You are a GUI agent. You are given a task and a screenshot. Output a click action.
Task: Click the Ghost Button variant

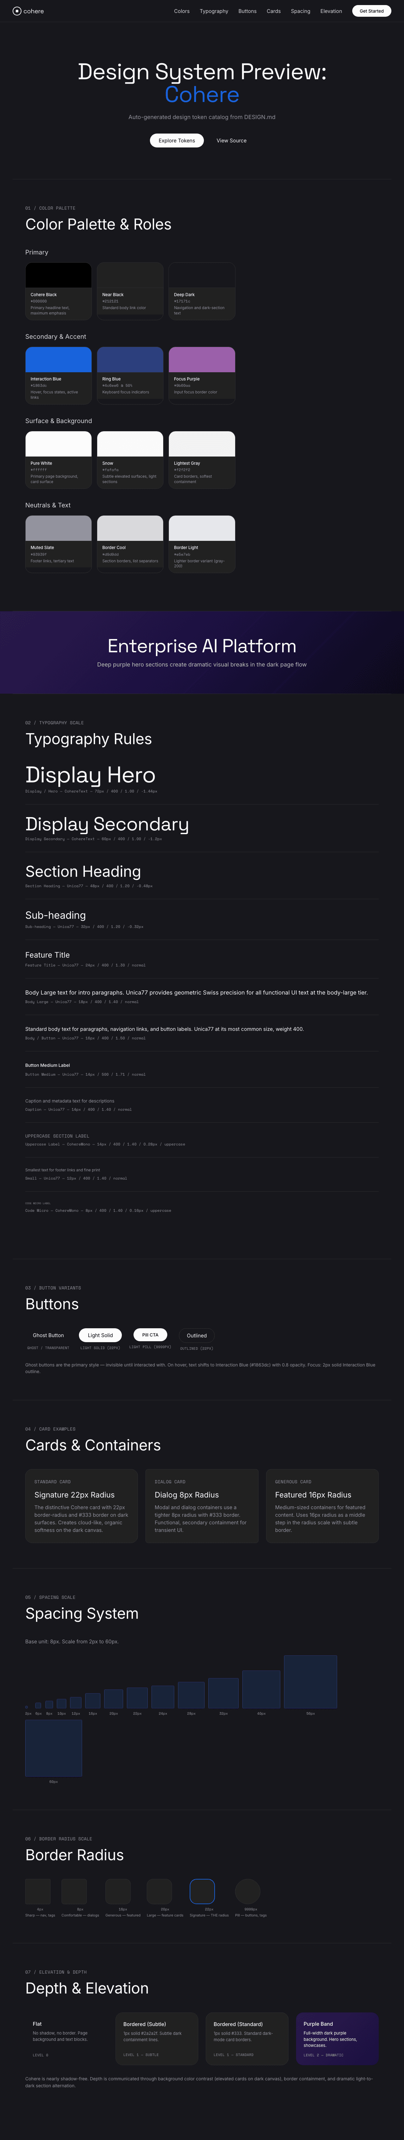(x=48, y=1335)
